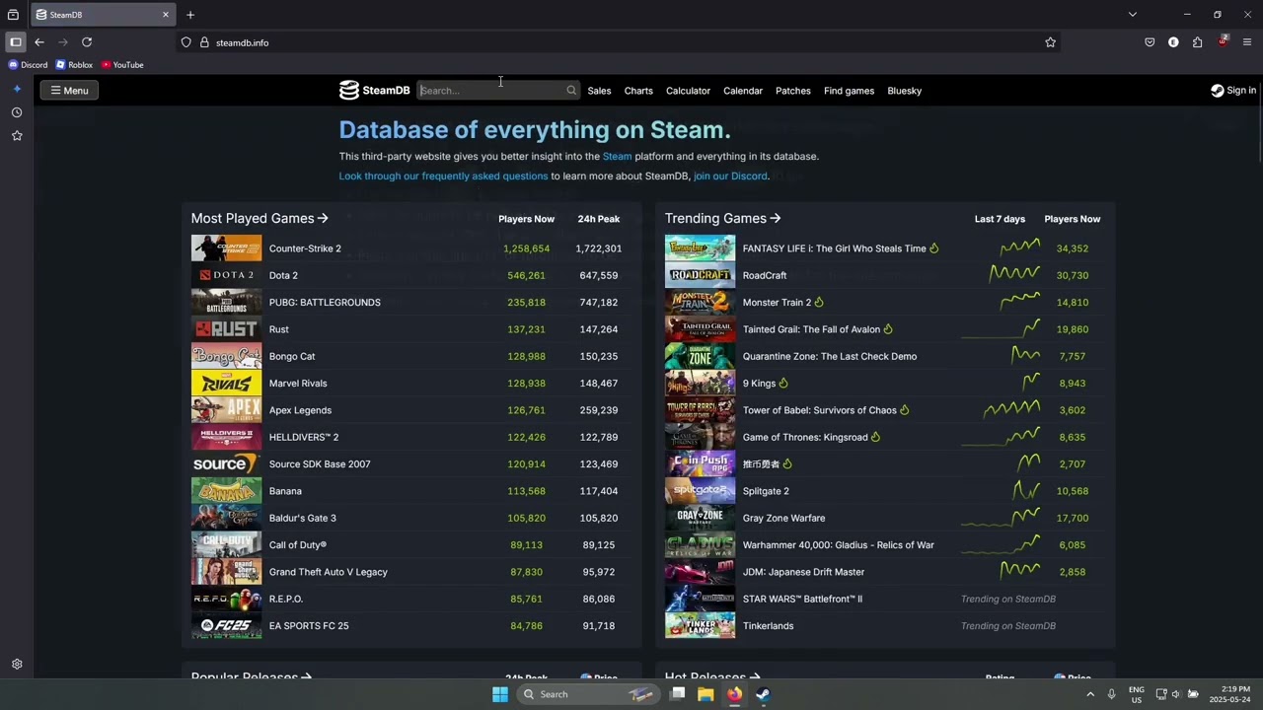Open Baldur's Gate 3 entry
Screen dimensions: 1263x710
tap(302, 518)
